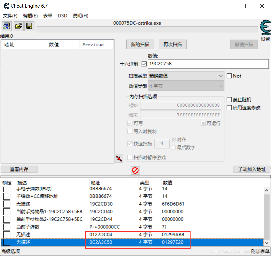Image resolution: width=271 pixels, height=256 pixels.
Task: Tick lock checkbox for 当前手持物品1 row
Action: (x=7, y=212)
